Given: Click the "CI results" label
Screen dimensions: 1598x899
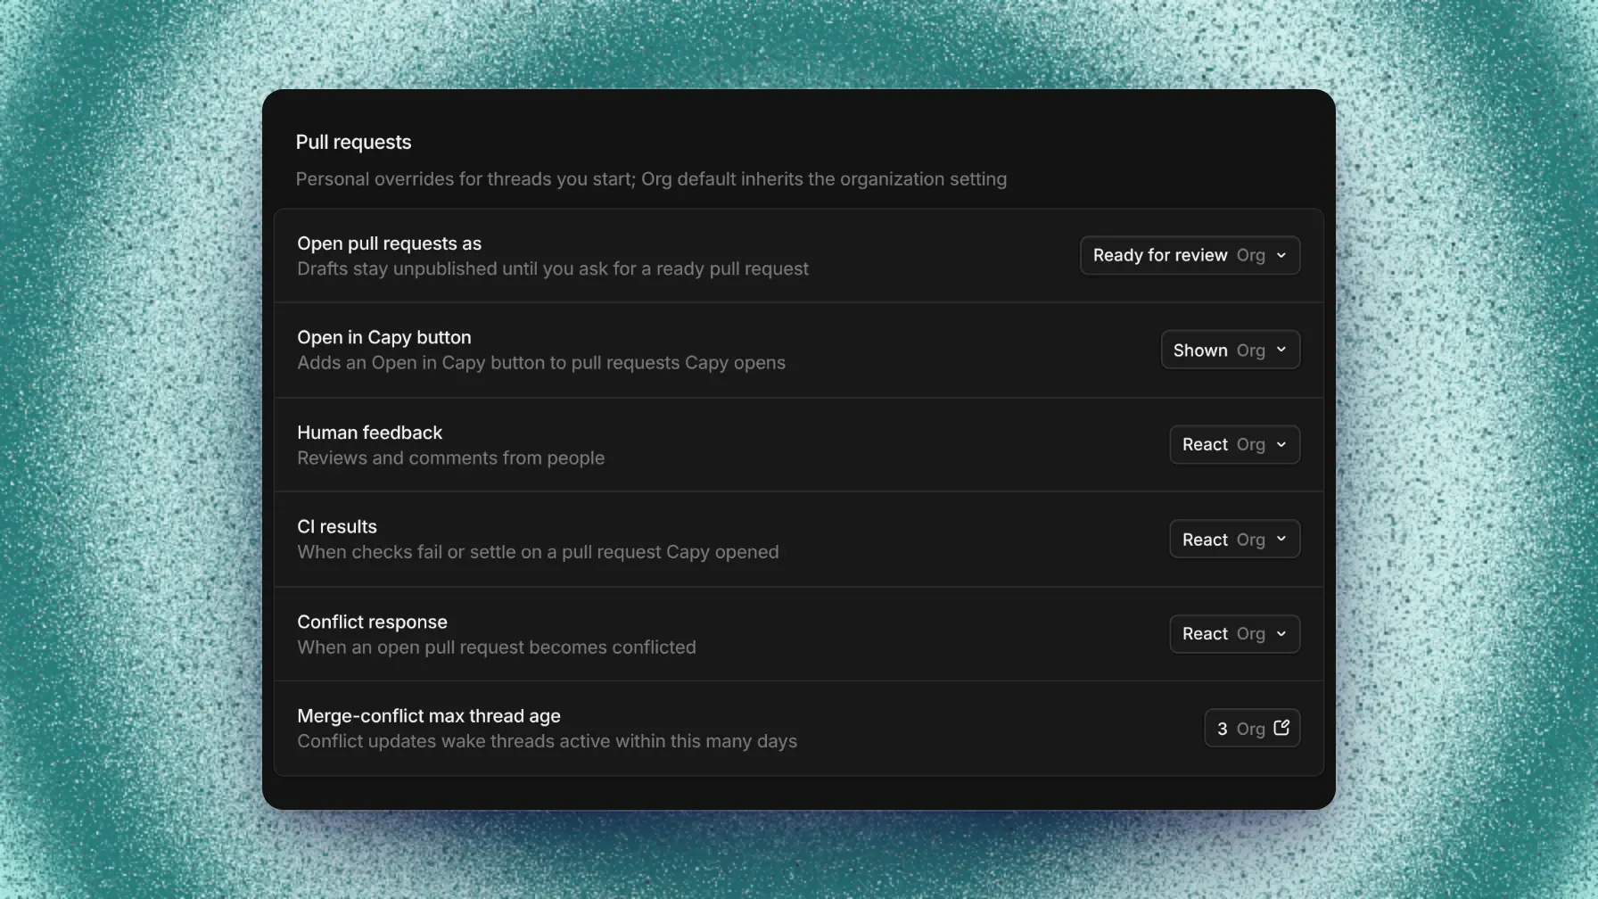Looking at the screenshot, I should pos(337,526).
